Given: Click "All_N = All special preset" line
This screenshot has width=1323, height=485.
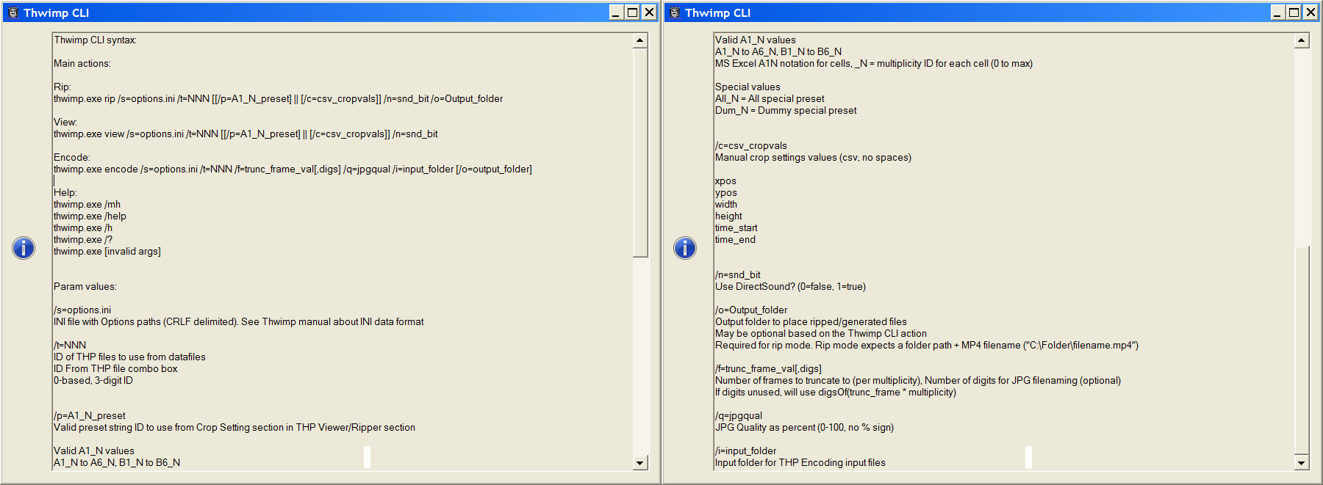Looking at the screenshot, I should pyautogui.click(x=770, y=99).
